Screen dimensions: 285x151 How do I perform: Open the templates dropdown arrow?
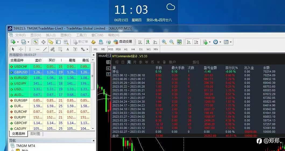tap(231, 42)
